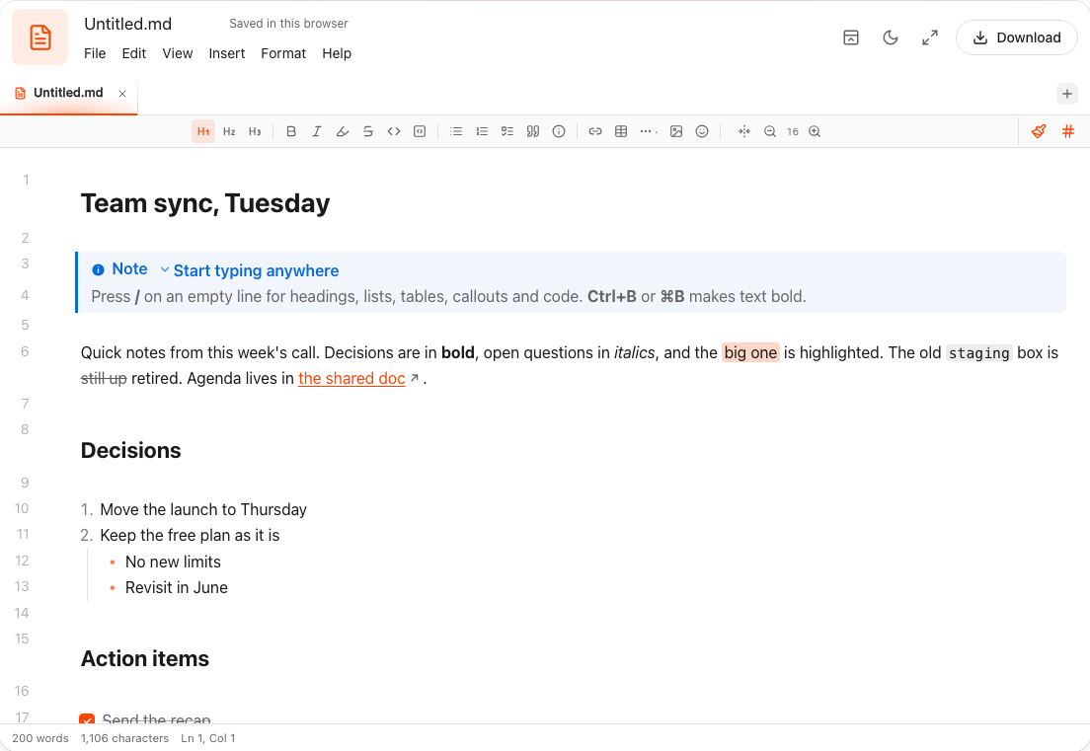Close the Untitled.md tab
Image resolution: width=1090 pixels, height=751 pixels.
[122, 93]
